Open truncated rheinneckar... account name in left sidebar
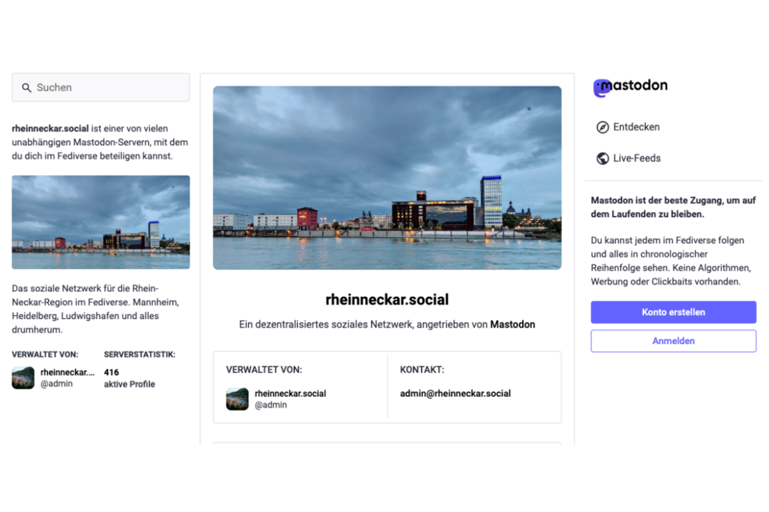 [x=67, y=372]
